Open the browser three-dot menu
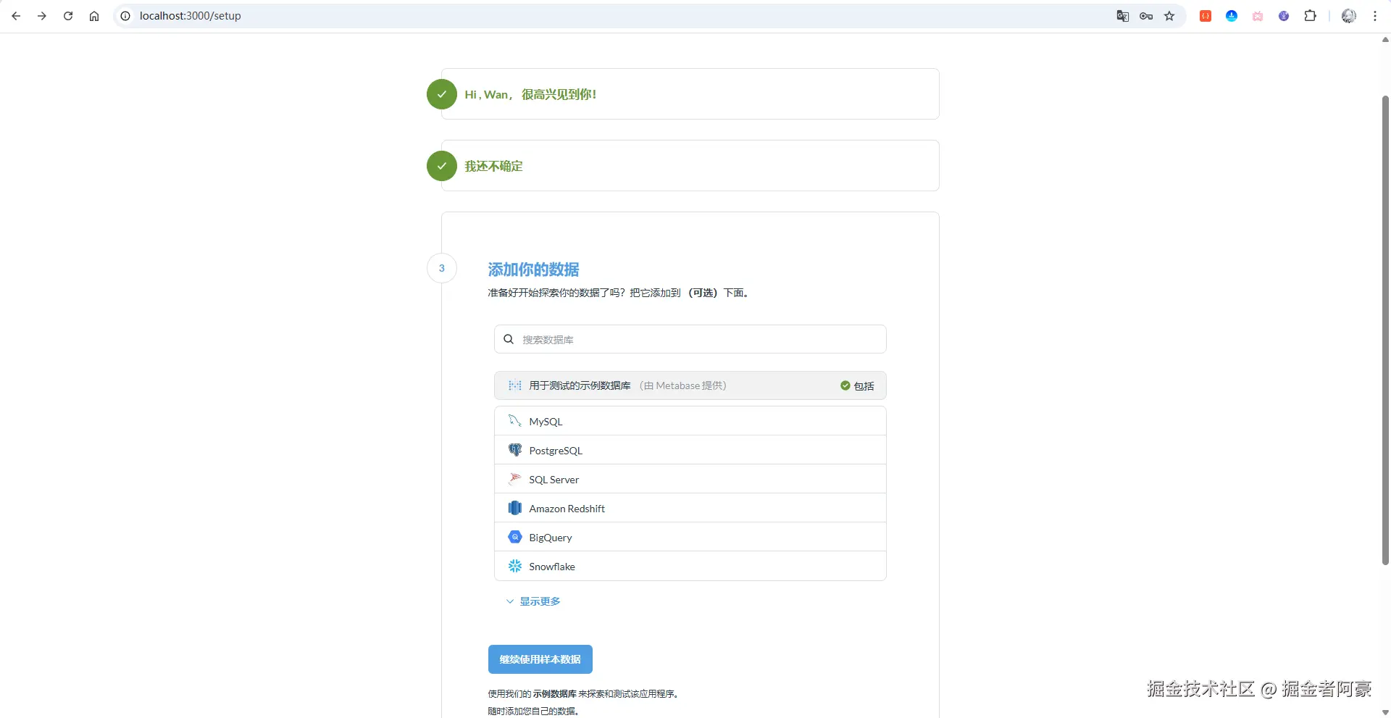Image resolution: width=1391 pixels, height=718 pixels. coord(1375,16)
